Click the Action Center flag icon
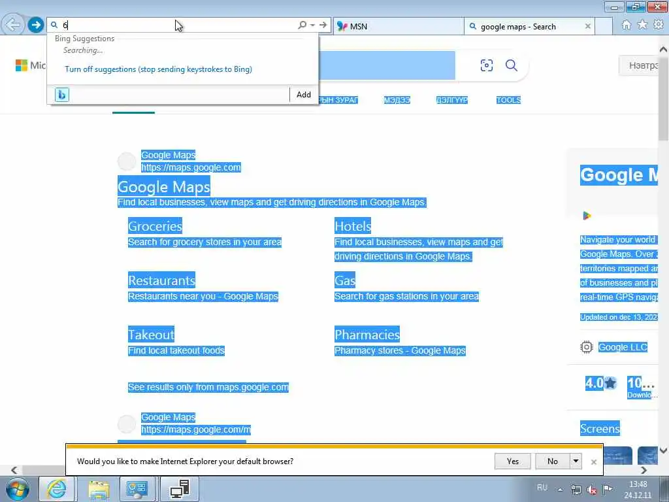This screenshot has height=502, width=669. tap(608, 489)
